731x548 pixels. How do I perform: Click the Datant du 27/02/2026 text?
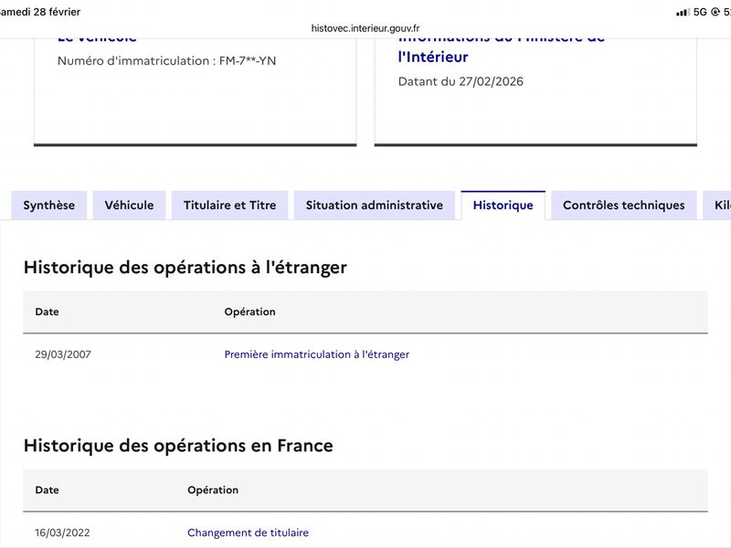click(x=461, y=81)
